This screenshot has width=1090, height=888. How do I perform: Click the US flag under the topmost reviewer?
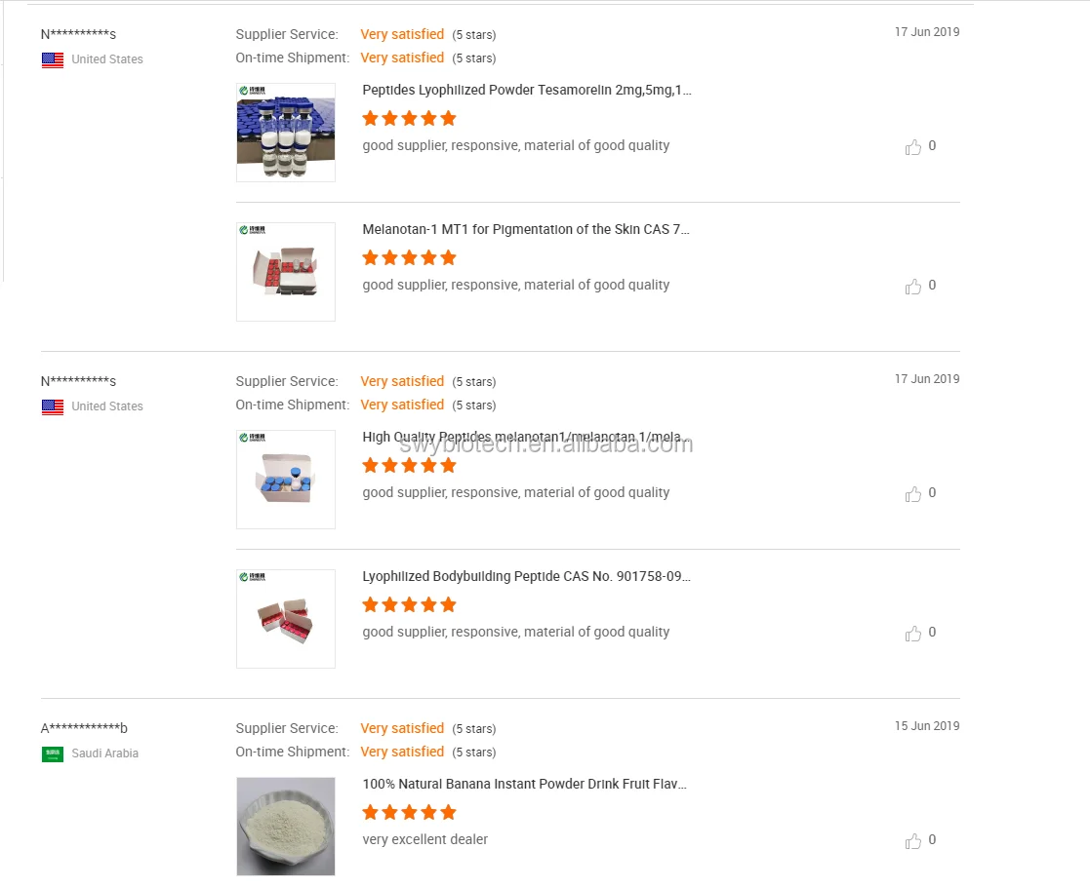point(53,59)
